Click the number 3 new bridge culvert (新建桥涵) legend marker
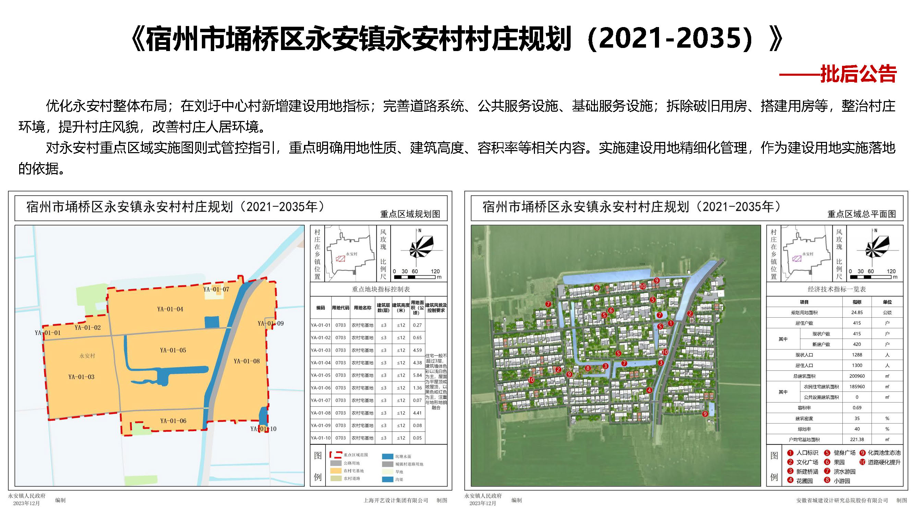Image resolution: width=914 pixels, height=514 pixels. [x=790, y=472]
